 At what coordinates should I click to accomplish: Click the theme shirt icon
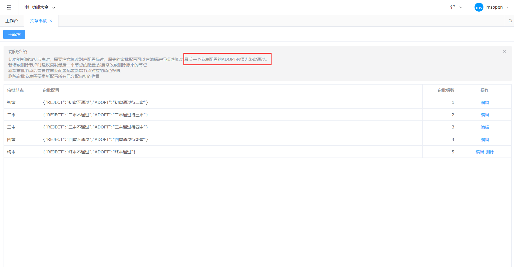pyautogui.click(x=453, y=7)
